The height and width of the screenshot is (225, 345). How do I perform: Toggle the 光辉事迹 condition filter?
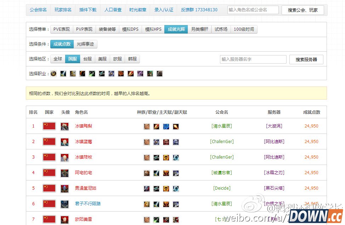click(x=85, y=45)
